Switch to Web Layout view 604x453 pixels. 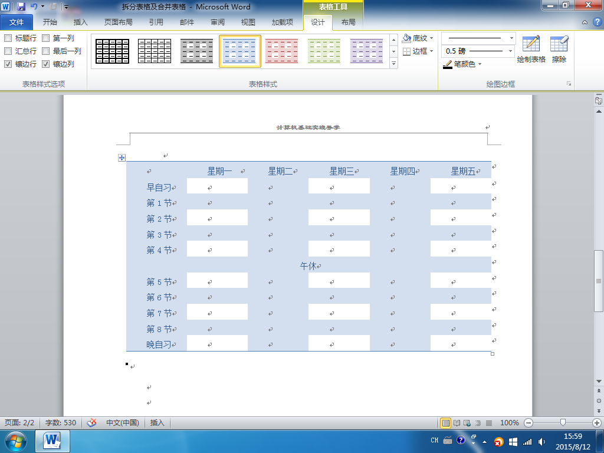click(467, 422)
